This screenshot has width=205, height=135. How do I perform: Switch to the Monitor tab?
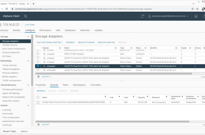[x=17, y=30]
